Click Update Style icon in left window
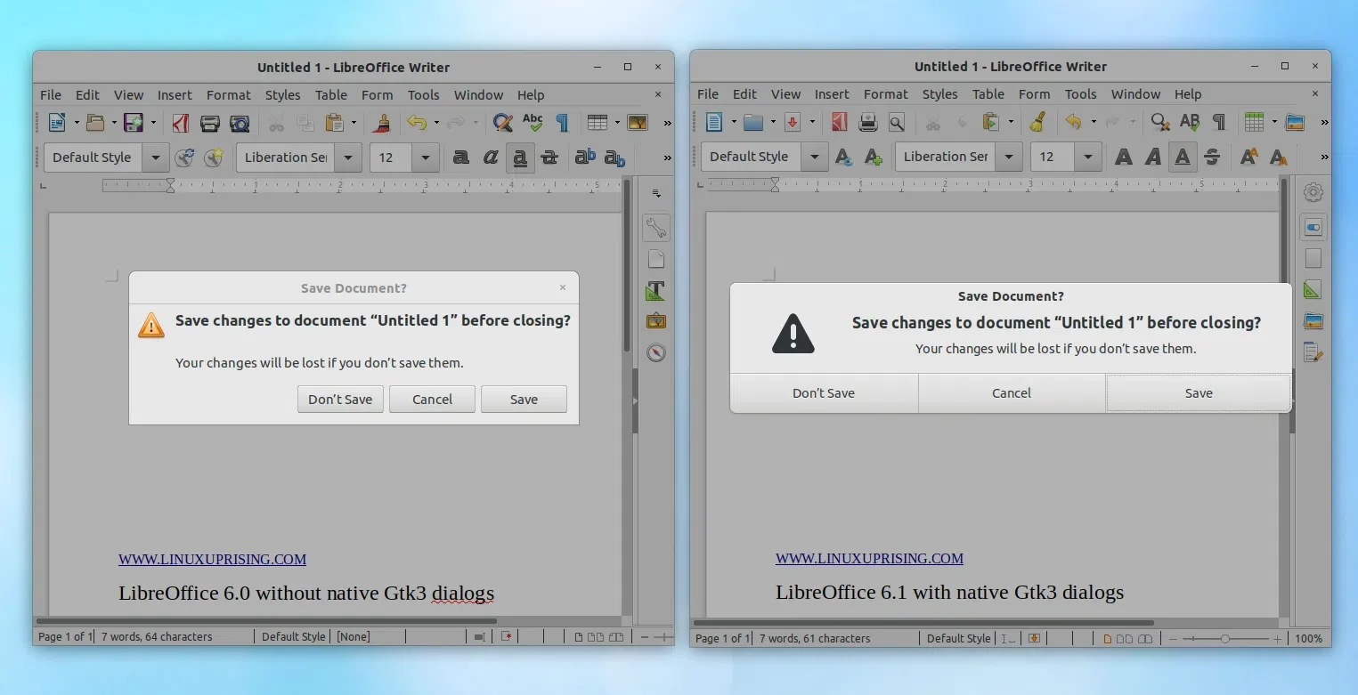1358x695 pixels. point(184,158)
